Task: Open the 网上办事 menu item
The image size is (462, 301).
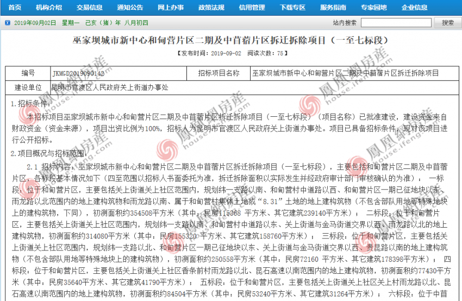Action: (x=171, y=8)
